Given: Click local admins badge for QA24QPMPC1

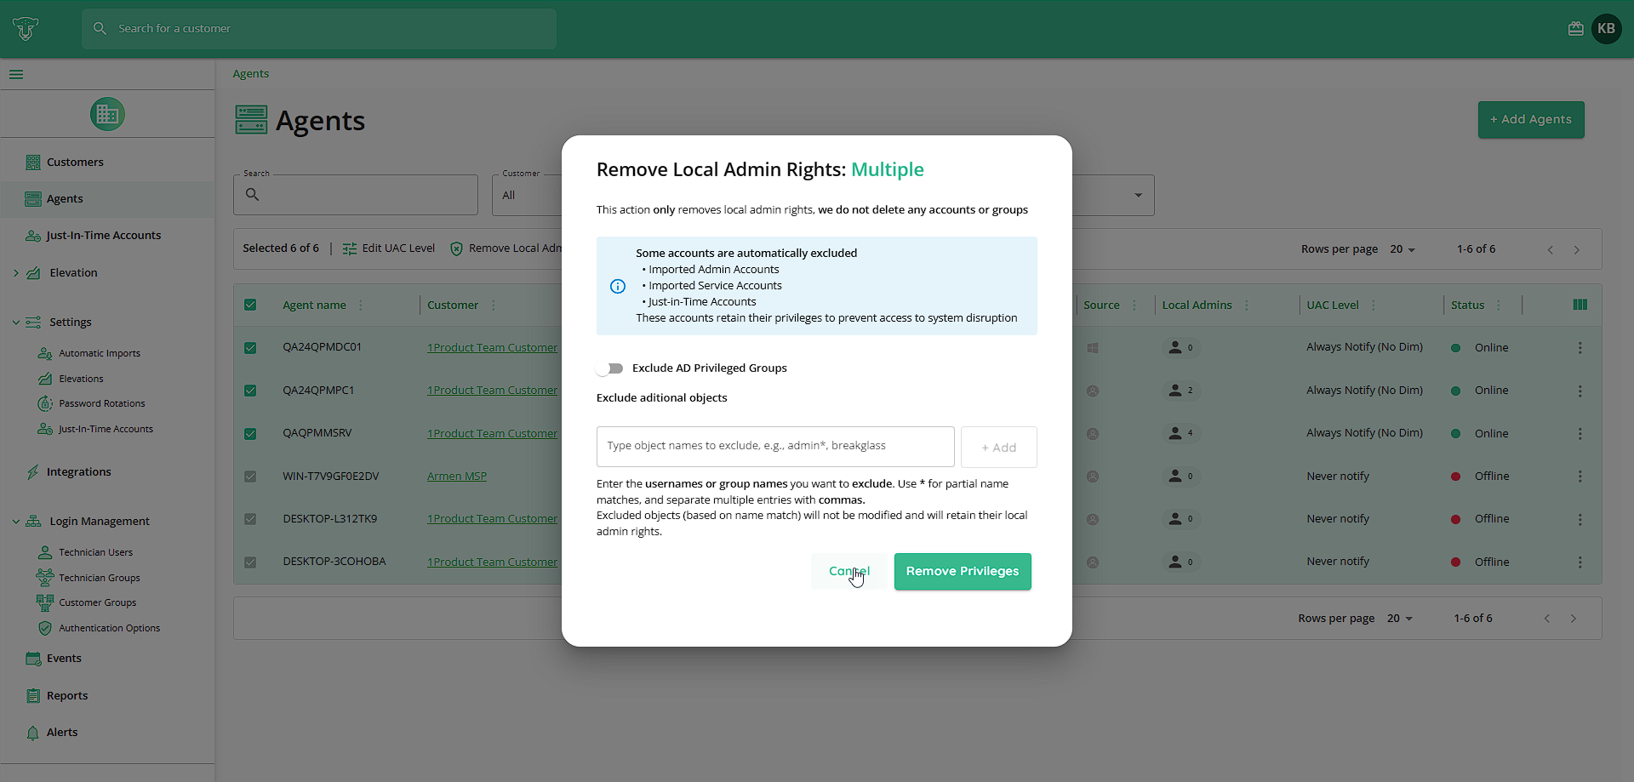Looking at the screenshot, I should pyautogui.click(x=1181, y=391).
